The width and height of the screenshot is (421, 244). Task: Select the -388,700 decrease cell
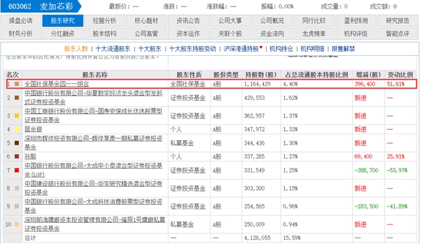click(x=366, y=170)
